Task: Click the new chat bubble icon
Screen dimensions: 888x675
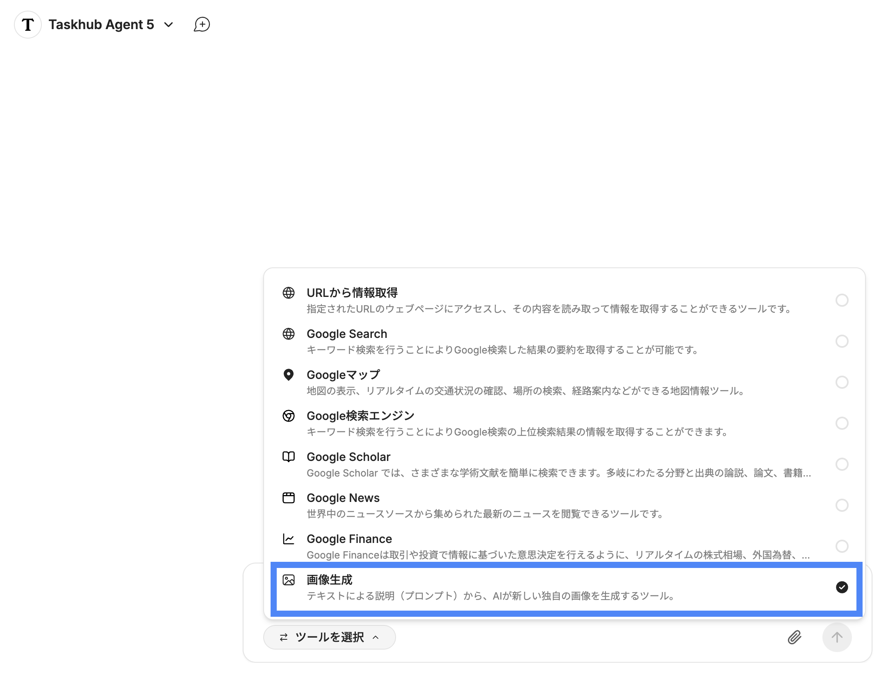Action: click(202, 25)
